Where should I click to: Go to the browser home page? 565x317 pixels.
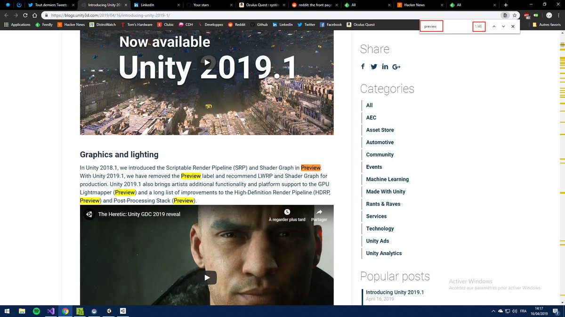[x=35, y=15]
